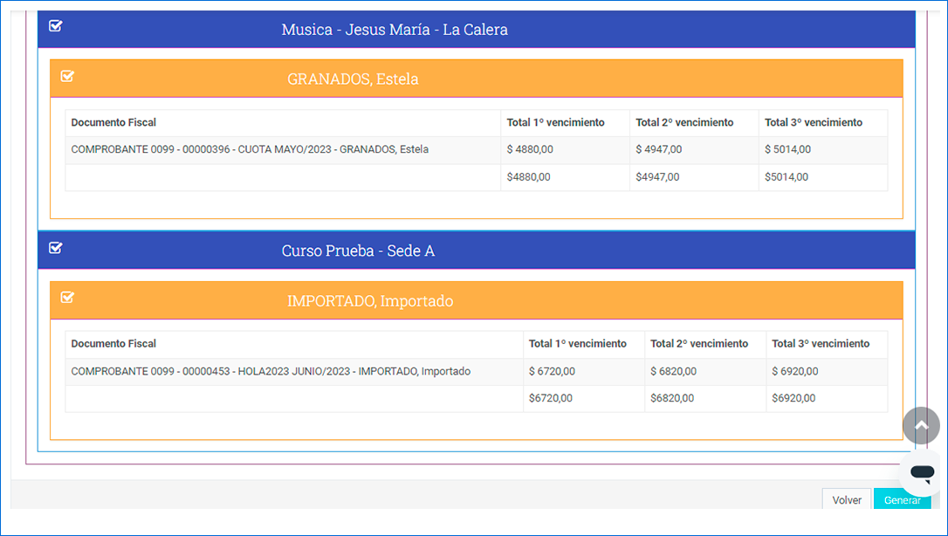Screen dimensions: 948x536
Task: Click Total 3° vencimiento header in IMPORTADO table
Action: [x=821, y=344]
